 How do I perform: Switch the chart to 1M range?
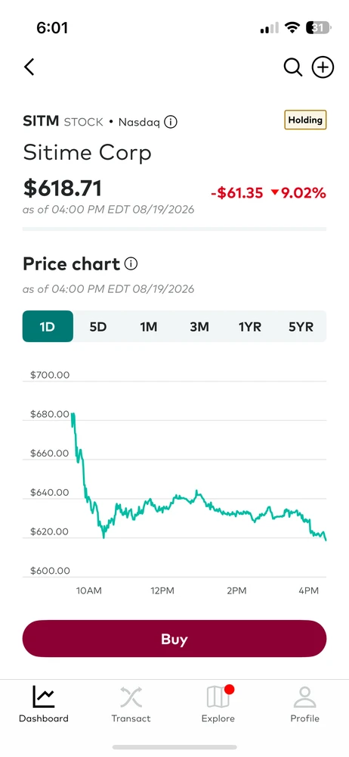pos(149,326)
